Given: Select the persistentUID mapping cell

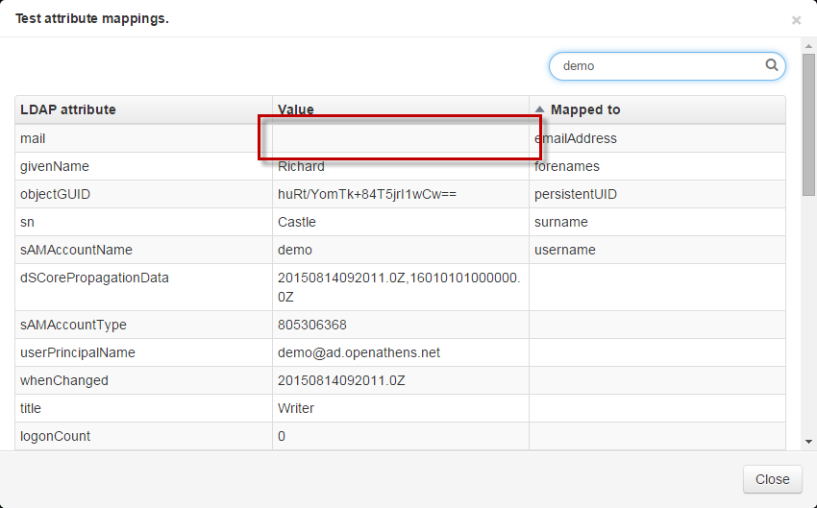Looking at the screenshot, I should coord(576,194).
